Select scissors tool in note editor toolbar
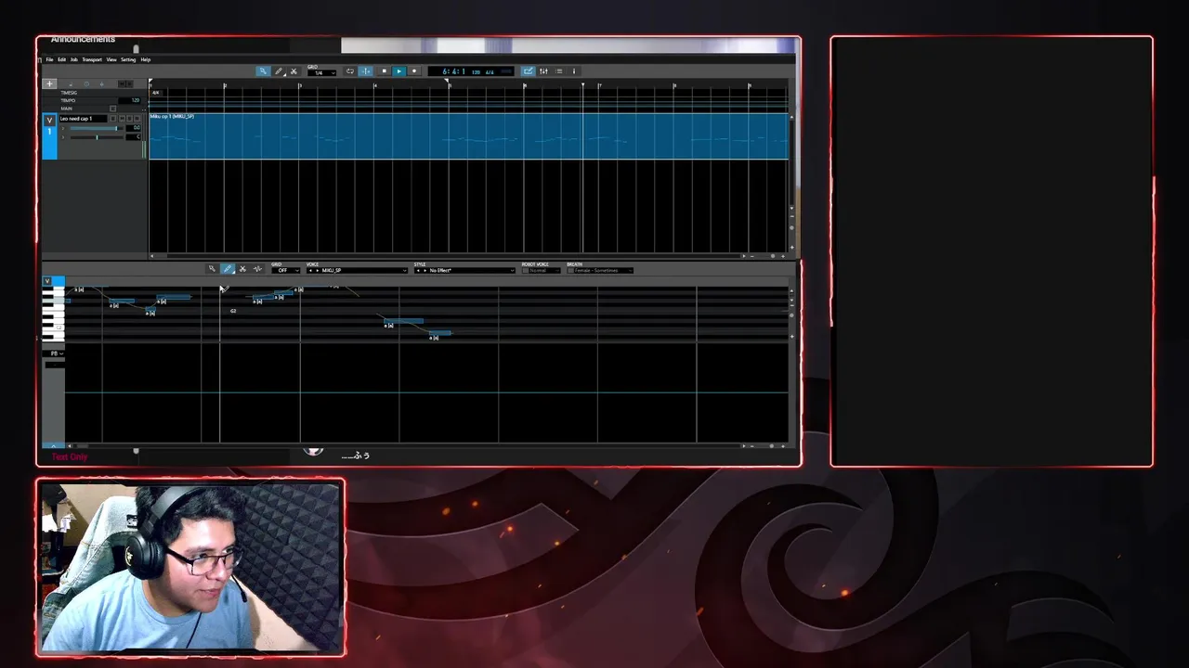 [242, 270]
